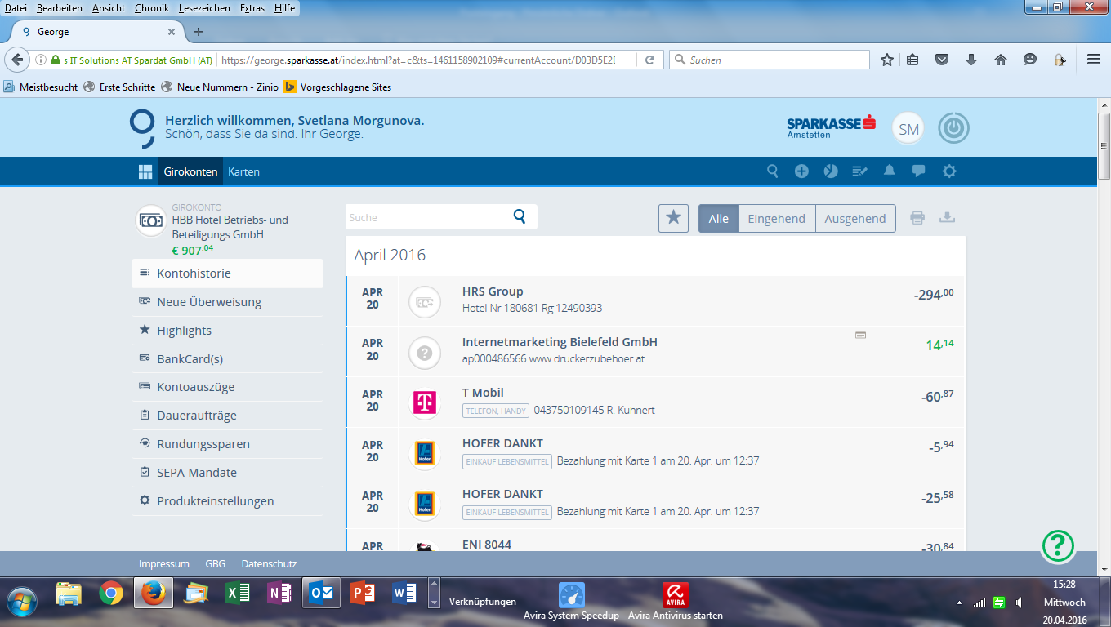
Task: Go to Kontoauszüge in the sidebar
Action: point(227,387)
